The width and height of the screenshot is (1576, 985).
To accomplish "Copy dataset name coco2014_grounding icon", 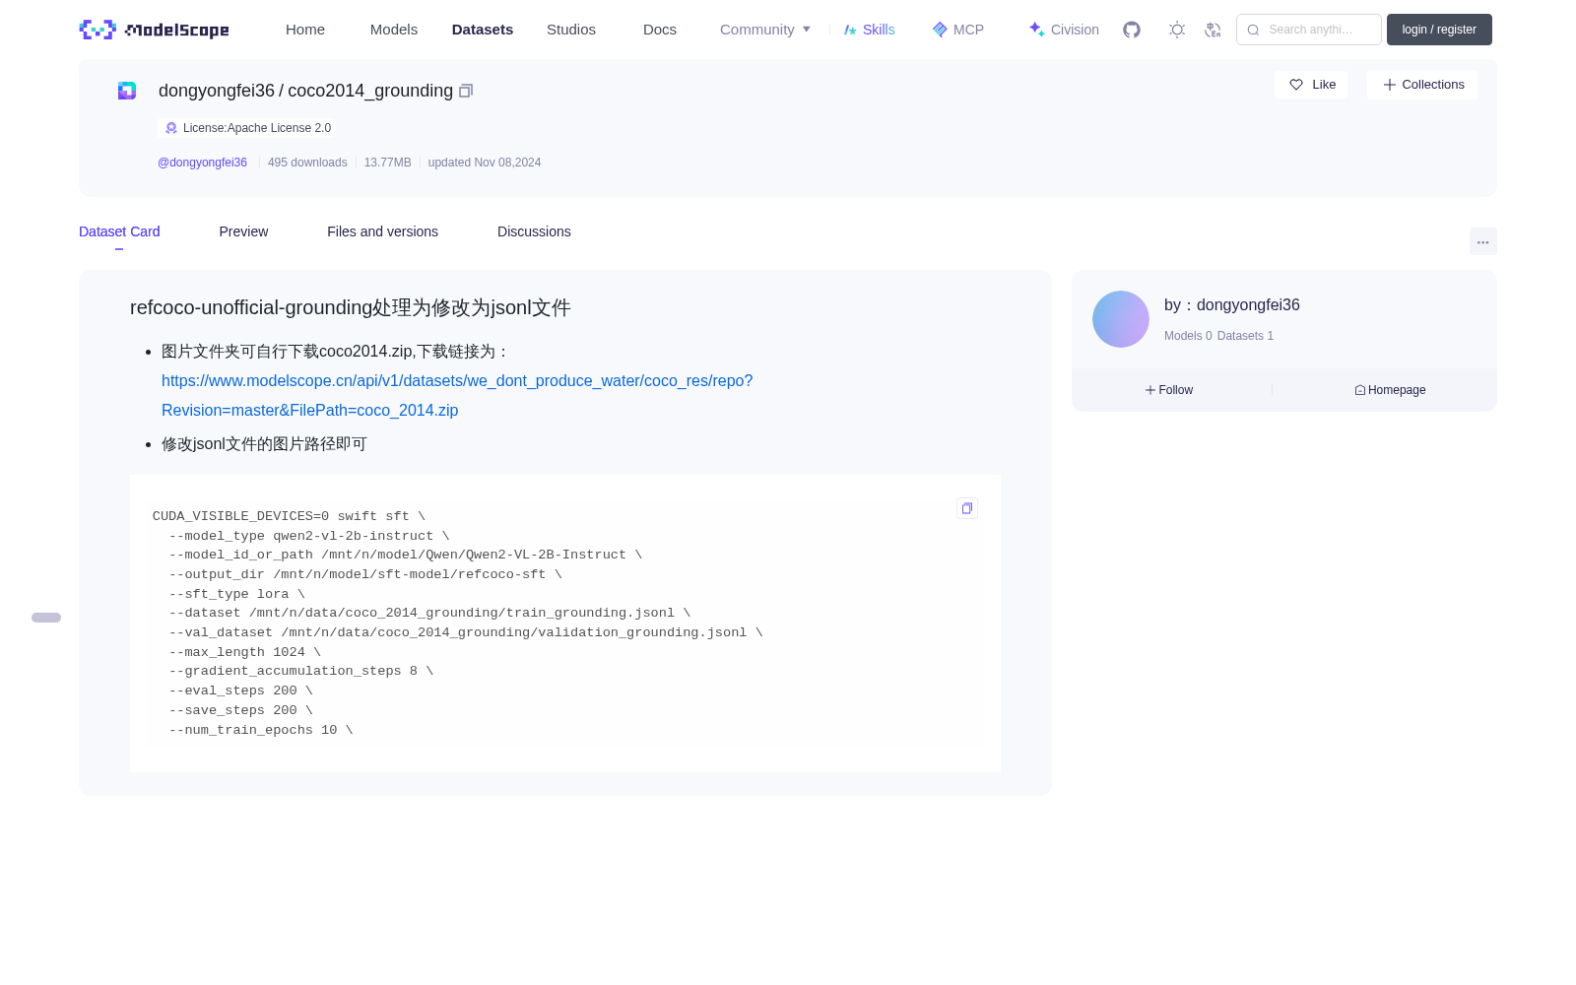I will [466, 91].
